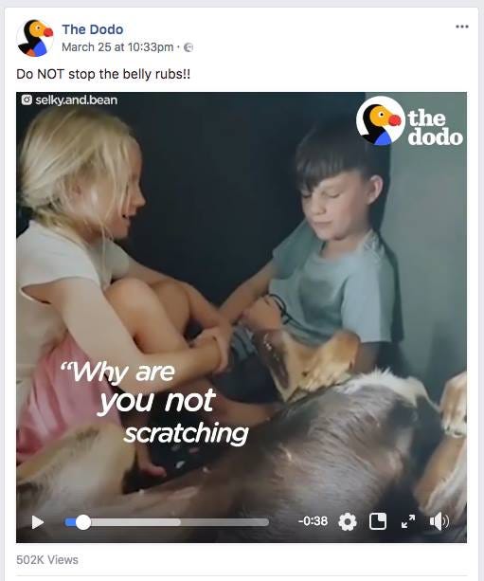
Task: Click the public audience globe icon
Action: coord(188,47)
